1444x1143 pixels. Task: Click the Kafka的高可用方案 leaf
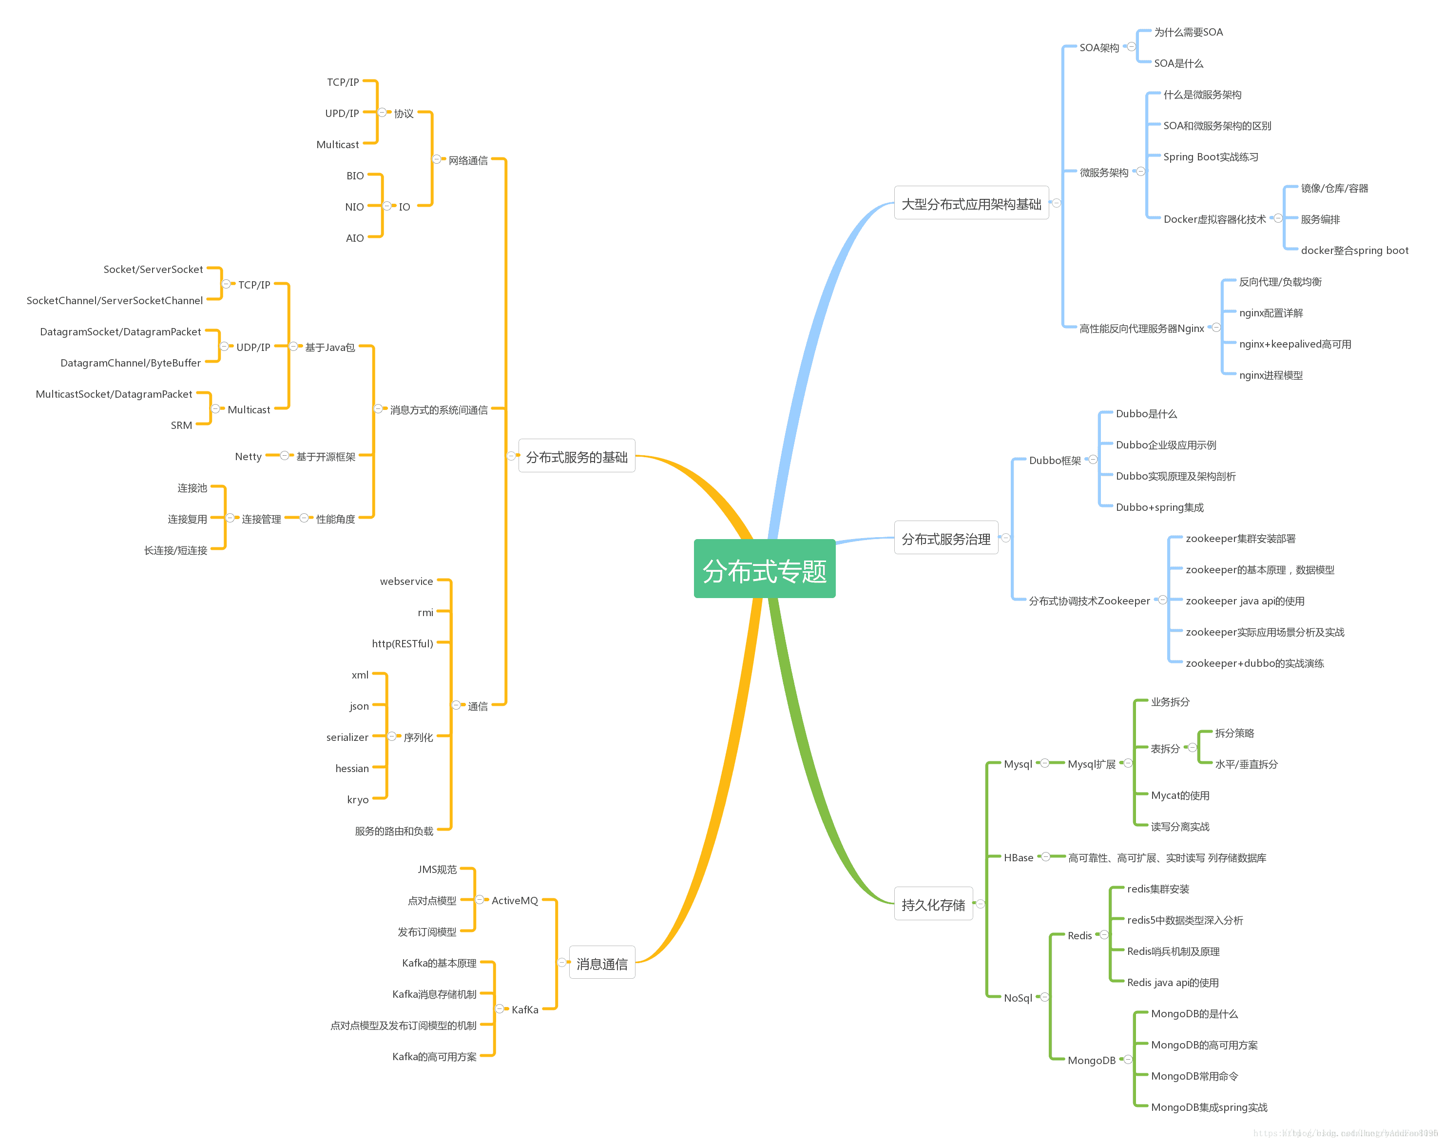(434, 1057)
